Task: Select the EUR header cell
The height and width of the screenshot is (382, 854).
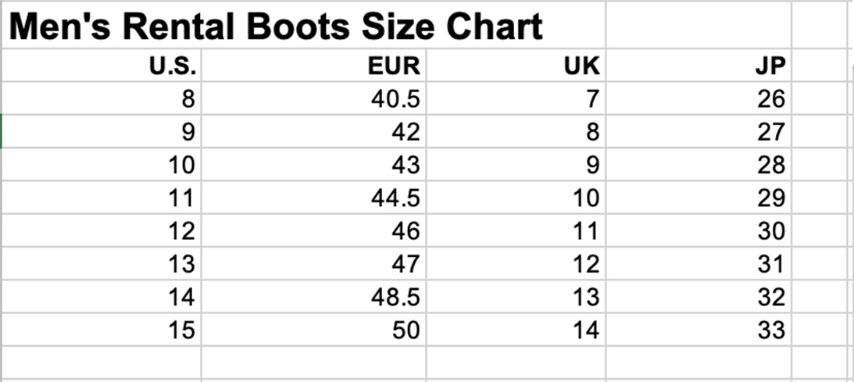Action: point(314,66)
